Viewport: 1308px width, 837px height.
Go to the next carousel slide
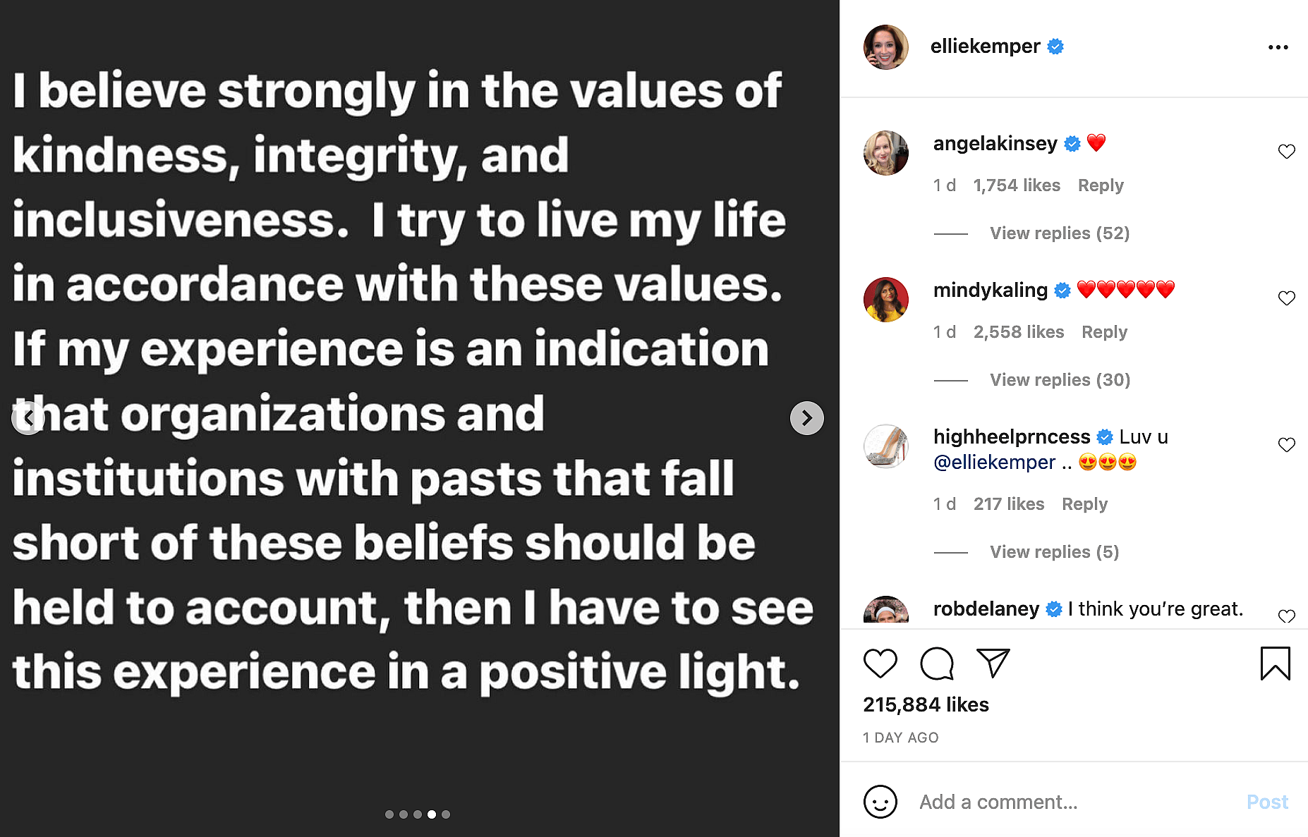[806, 418]
